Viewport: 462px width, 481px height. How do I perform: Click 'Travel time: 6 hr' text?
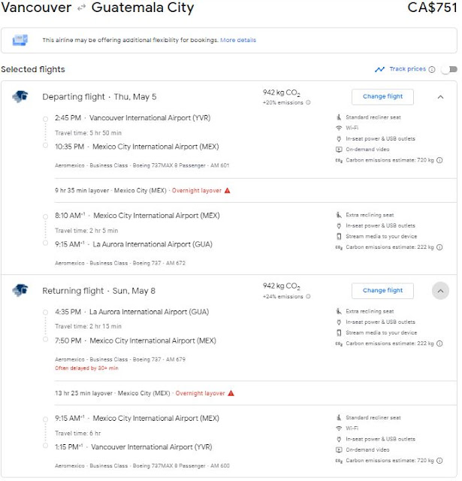tap(78, 434)
